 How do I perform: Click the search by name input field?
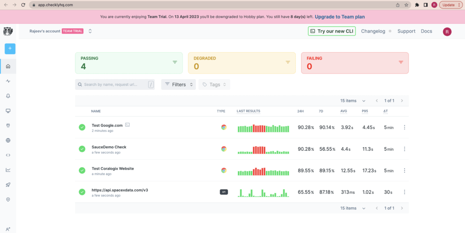point(115,84)
